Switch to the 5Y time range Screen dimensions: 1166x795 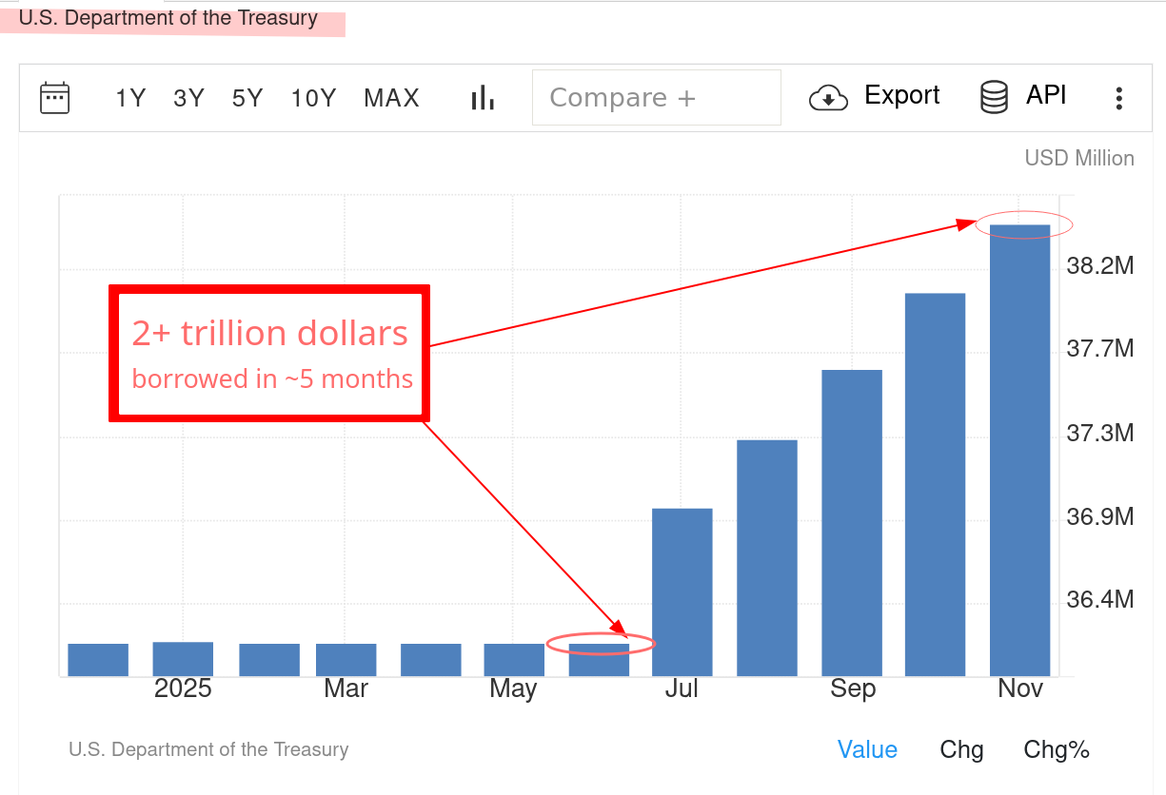coord(247,98)
